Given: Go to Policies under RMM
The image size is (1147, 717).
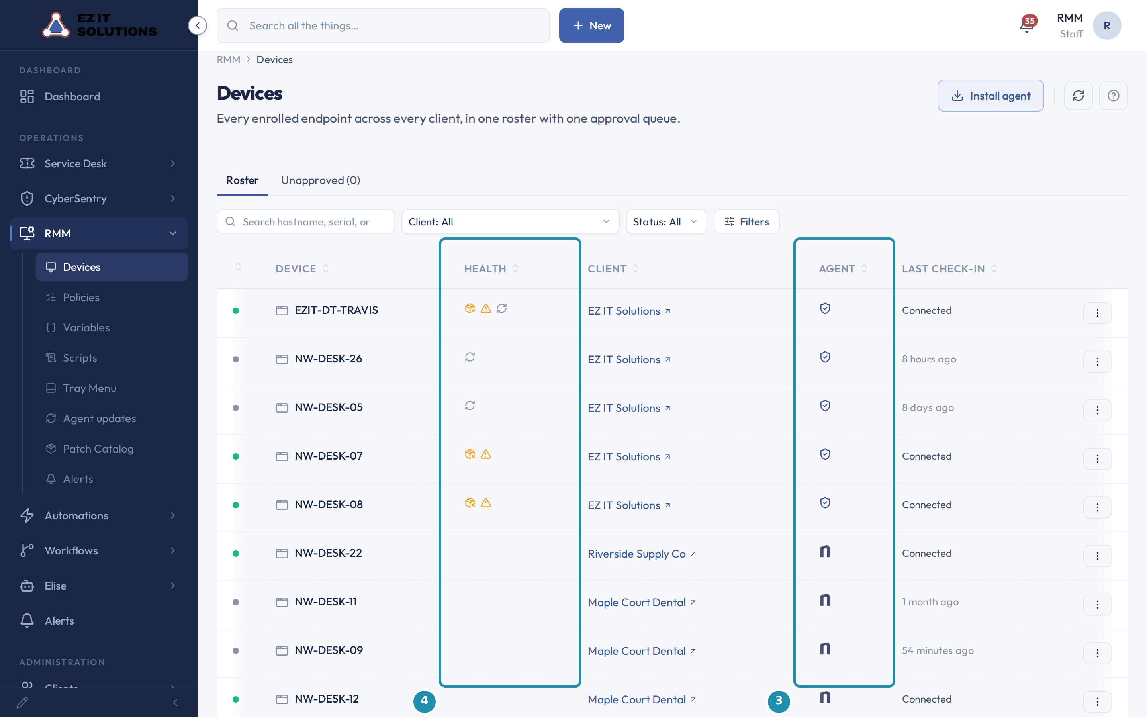Looking at the screenshot, I should (x=112, y=298).
